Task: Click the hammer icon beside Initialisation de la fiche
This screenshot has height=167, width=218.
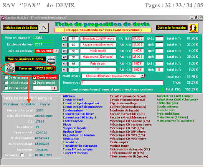Action: [44, 28]
